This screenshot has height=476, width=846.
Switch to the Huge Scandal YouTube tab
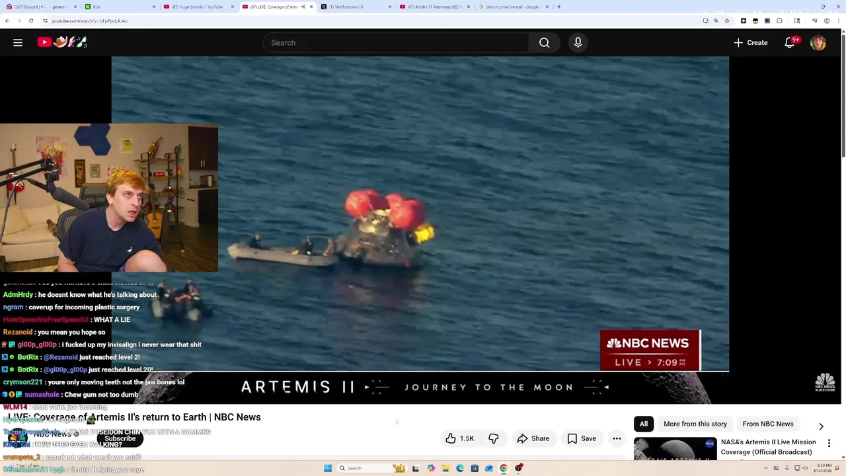[x=198, y=7]
